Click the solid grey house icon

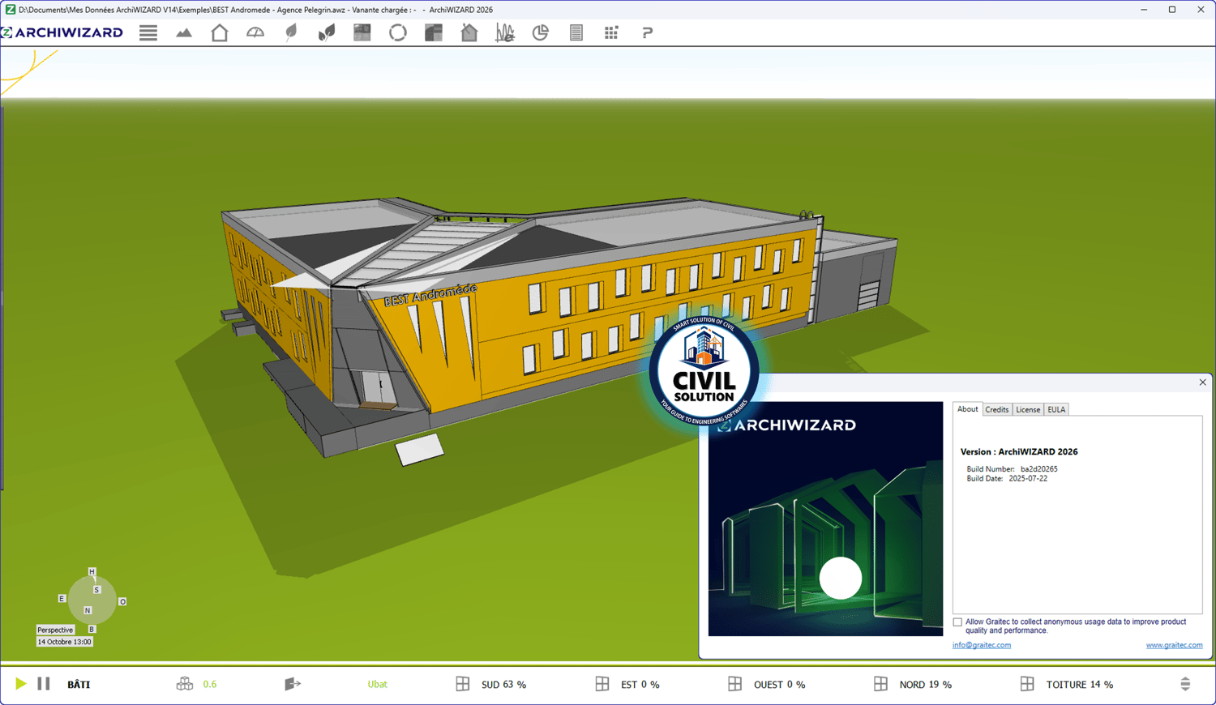pos(469,32)
